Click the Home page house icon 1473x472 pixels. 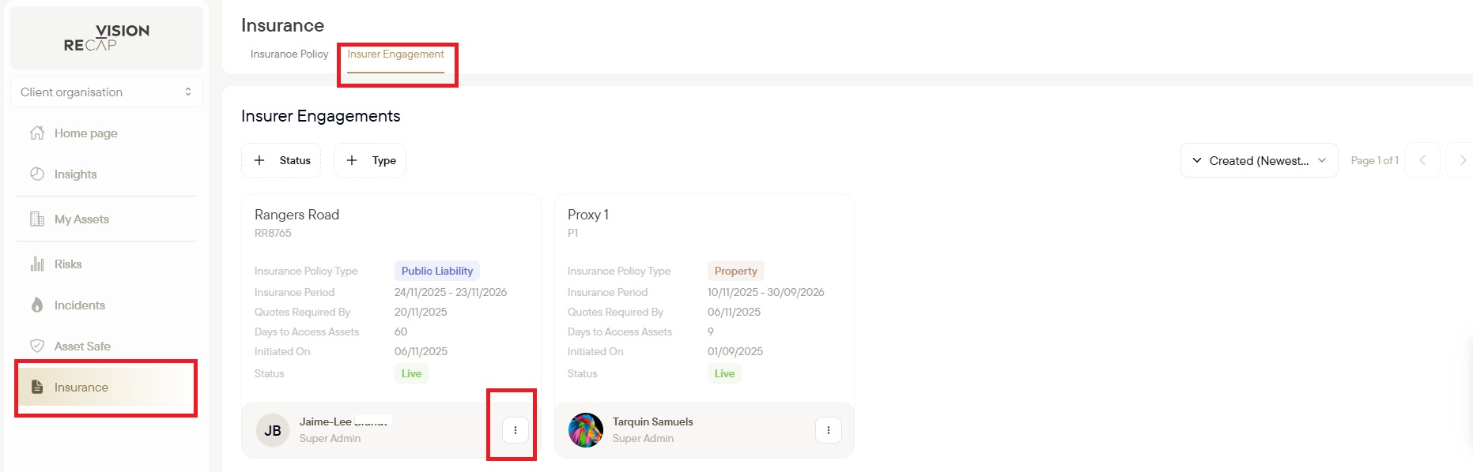click(37, 133)
